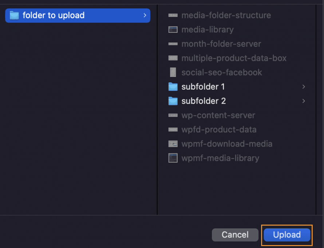Click the wpfd-product-data file name
This screenshot has width=324, height=248.
coord(219,129)
